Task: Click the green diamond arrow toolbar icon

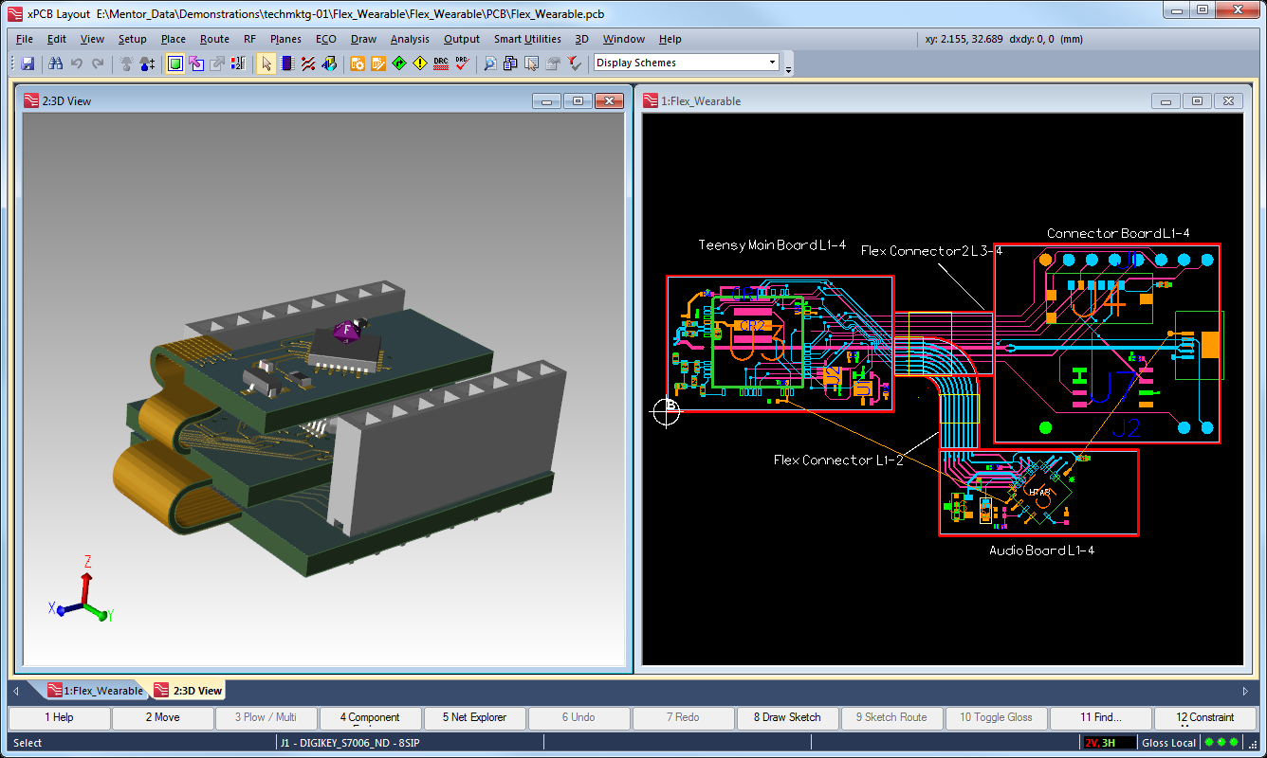Action: point(398,63)
